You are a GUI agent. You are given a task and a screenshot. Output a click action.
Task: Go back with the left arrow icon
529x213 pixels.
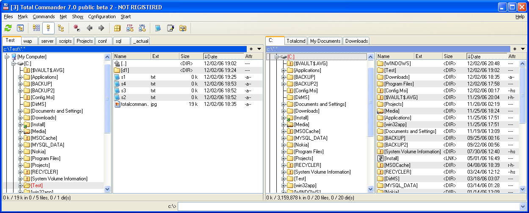89,28
